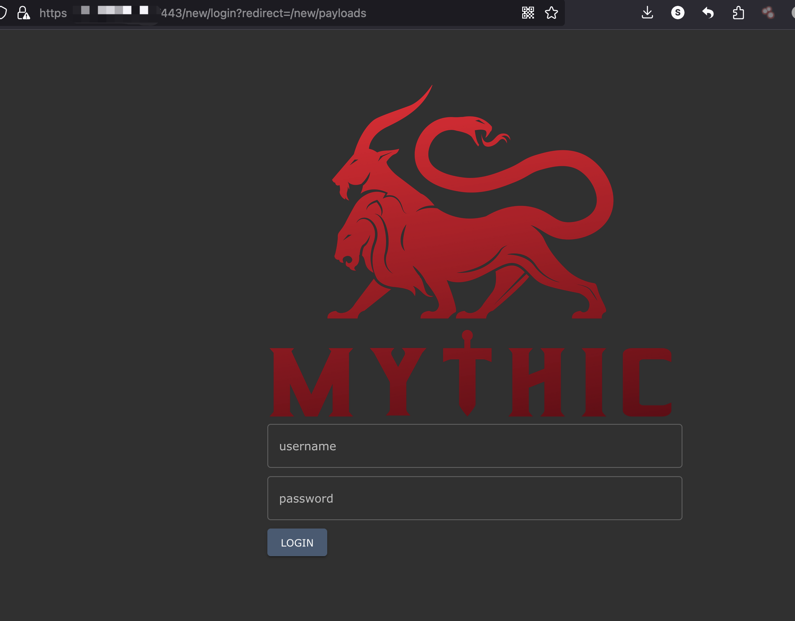The height and width of the screenshot is (621, 795).
Task: Click the LOGIN button
Action: point(297,542)
